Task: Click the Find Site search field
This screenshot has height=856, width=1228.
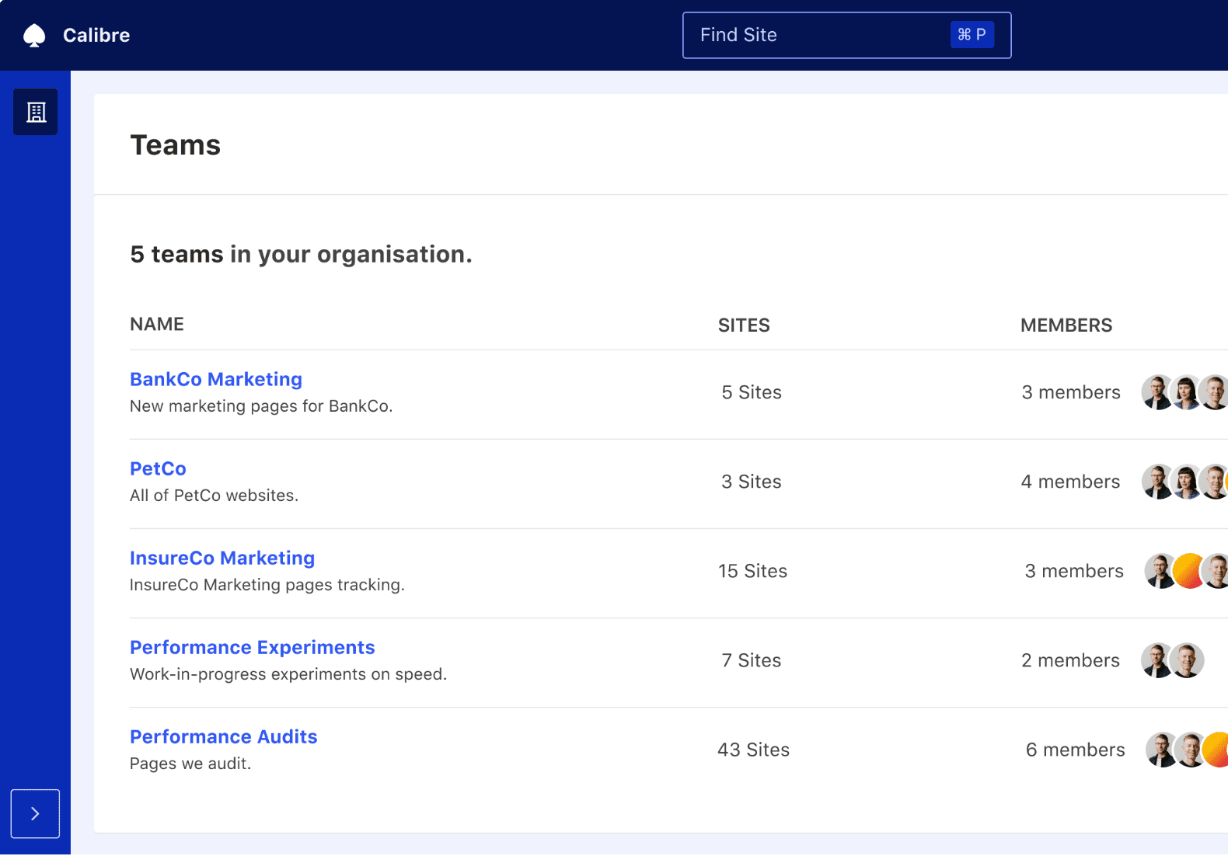Action: click(816, 35)
